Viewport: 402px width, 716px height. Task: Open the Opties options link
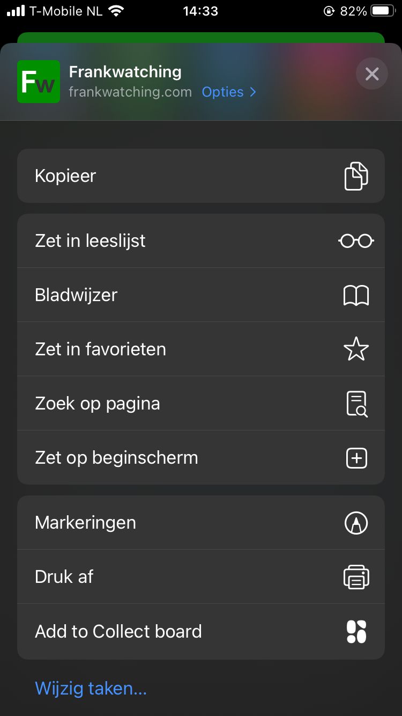click(x=222, y=92)
